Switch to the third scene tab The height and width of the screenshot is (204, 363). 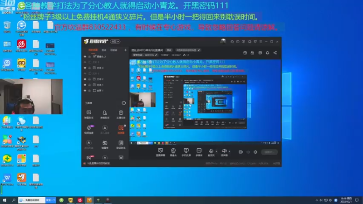coord(113,50)
